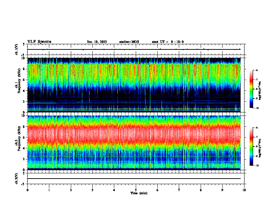The image size is (275, 213).
Task: Select the "start UT = 0:10:0" text
Action: pos(168,42)
